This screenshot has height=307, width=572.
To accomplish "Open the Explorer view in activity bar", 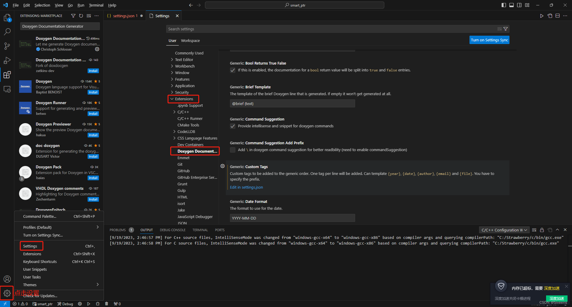I will pos(7,18).
